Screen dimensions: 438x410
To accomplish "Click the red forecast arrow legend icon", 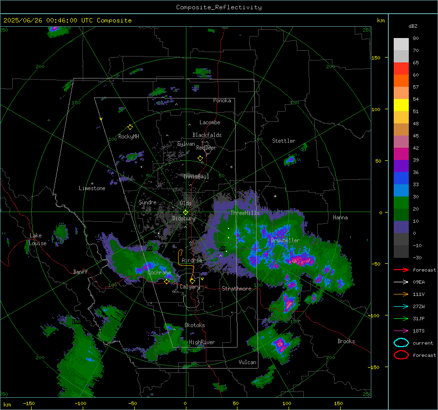I will tap(401, 270).
